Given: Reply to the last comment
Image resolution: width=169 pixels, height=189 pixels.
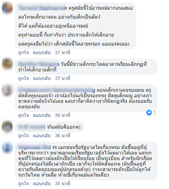Looking at the screenshot, I should [42, 184].
